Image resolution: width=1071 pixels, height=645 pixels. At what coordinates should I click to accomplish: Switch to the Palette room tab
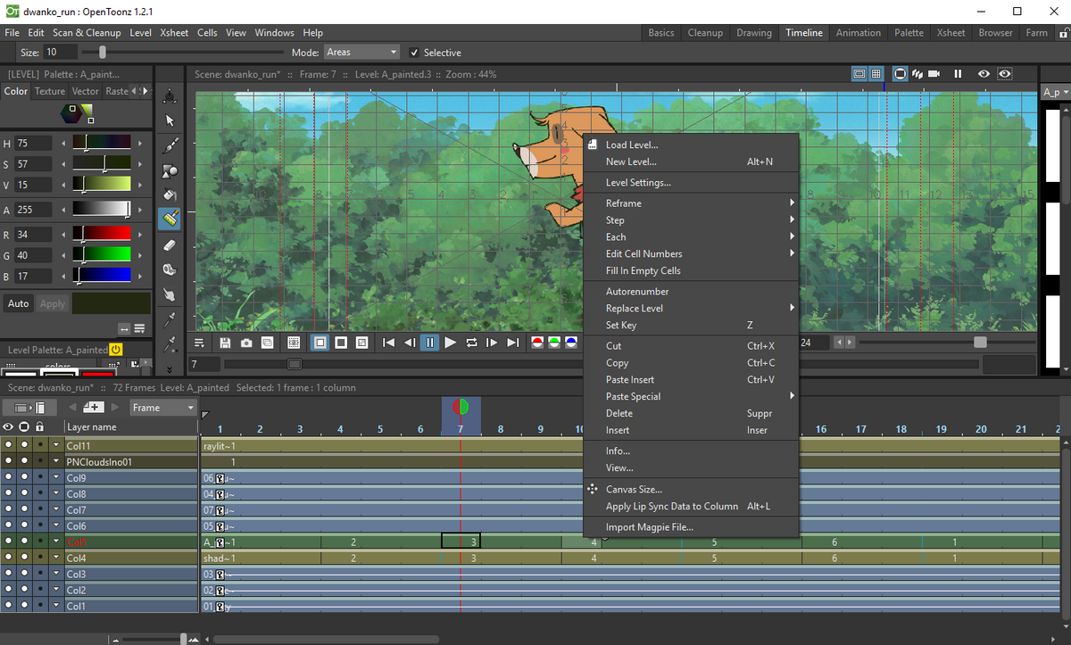point(909,33)
